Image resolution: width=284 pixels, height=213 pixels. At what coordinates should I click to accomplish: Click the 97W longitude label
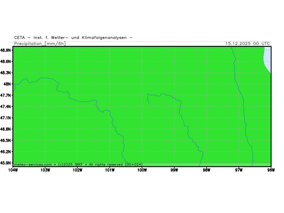[239, 170]
